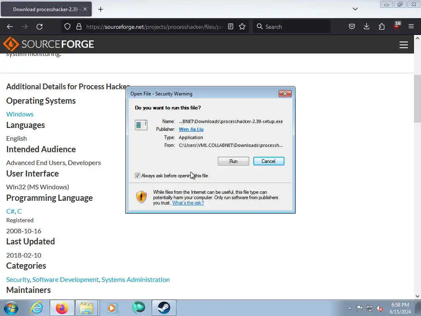421x316 pixels.
Task: Open the Firefox application hamburger menu
Action: 411,26
